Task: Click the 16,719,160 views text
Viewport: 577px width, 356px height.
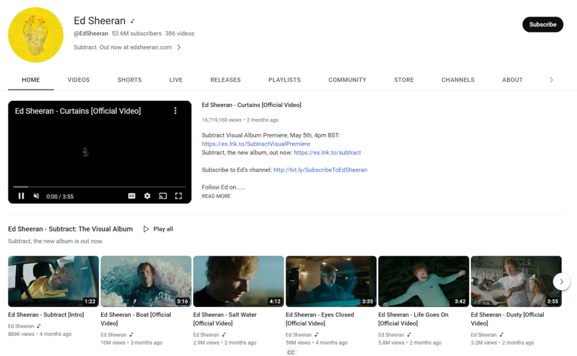Action: [x=221, y=120]
